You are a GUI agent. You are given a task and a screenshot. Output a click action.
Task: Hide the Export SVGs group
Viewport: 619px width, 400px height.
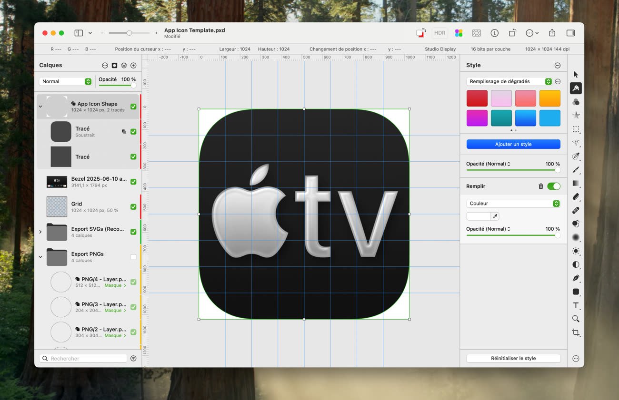133,232
